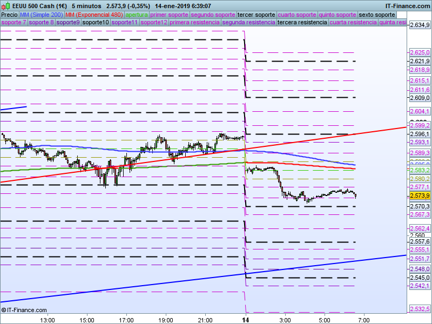This screenshot has height=324, width=432.
Task: Click the 2.615,1 price axis label
Action: 420,80
